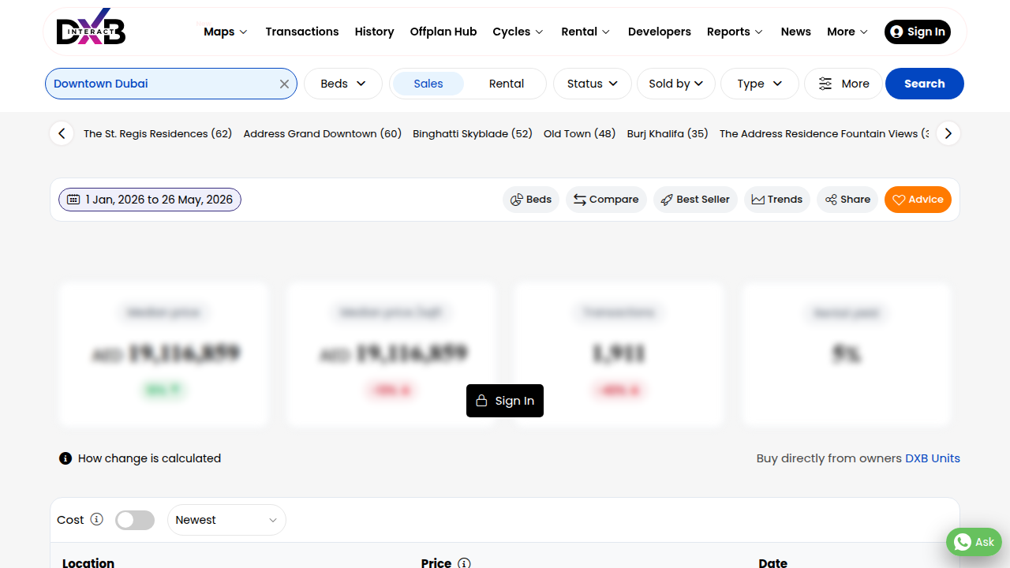This screenshot has height=568, width=1010.
Task: Expand the Newest sort dropdown
Action: 226,520
